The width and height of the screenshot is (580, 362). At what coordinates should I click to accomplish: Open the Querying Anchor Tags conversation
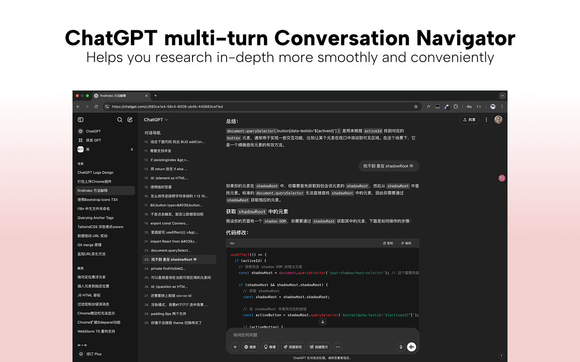105,218
